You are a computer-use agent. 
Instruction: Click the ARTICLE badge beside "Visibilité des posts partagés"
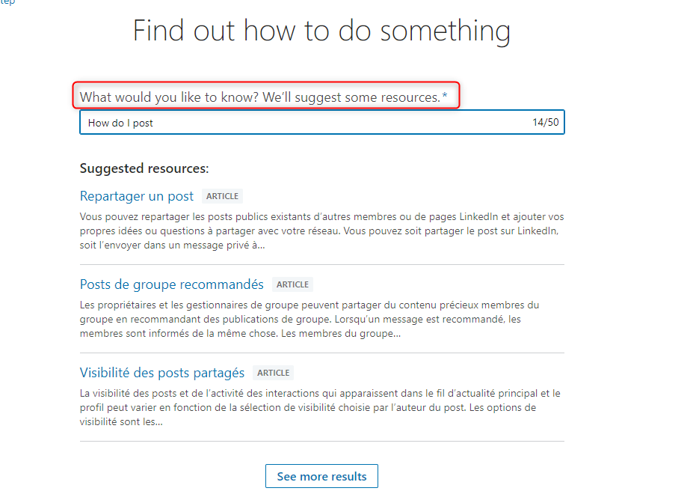273,373
